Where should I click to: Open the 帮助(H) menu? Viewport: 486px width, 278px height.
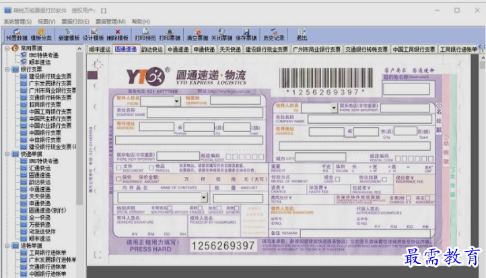141,22
